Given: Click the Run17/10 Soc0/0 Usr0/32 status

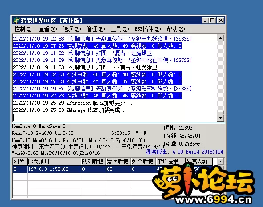Looking at the screenshot, I should (43, 133).
